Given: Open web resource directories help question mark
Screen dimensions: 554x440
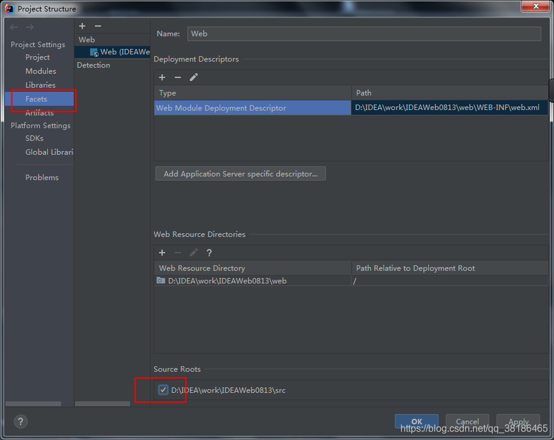Looking at the screenshot, I should (209, 253).
